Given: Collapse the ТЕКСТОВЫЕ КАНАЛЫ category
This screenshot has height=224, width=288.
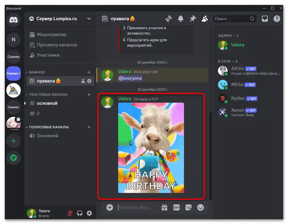Looking at the screenshot, I should (47, 95).
